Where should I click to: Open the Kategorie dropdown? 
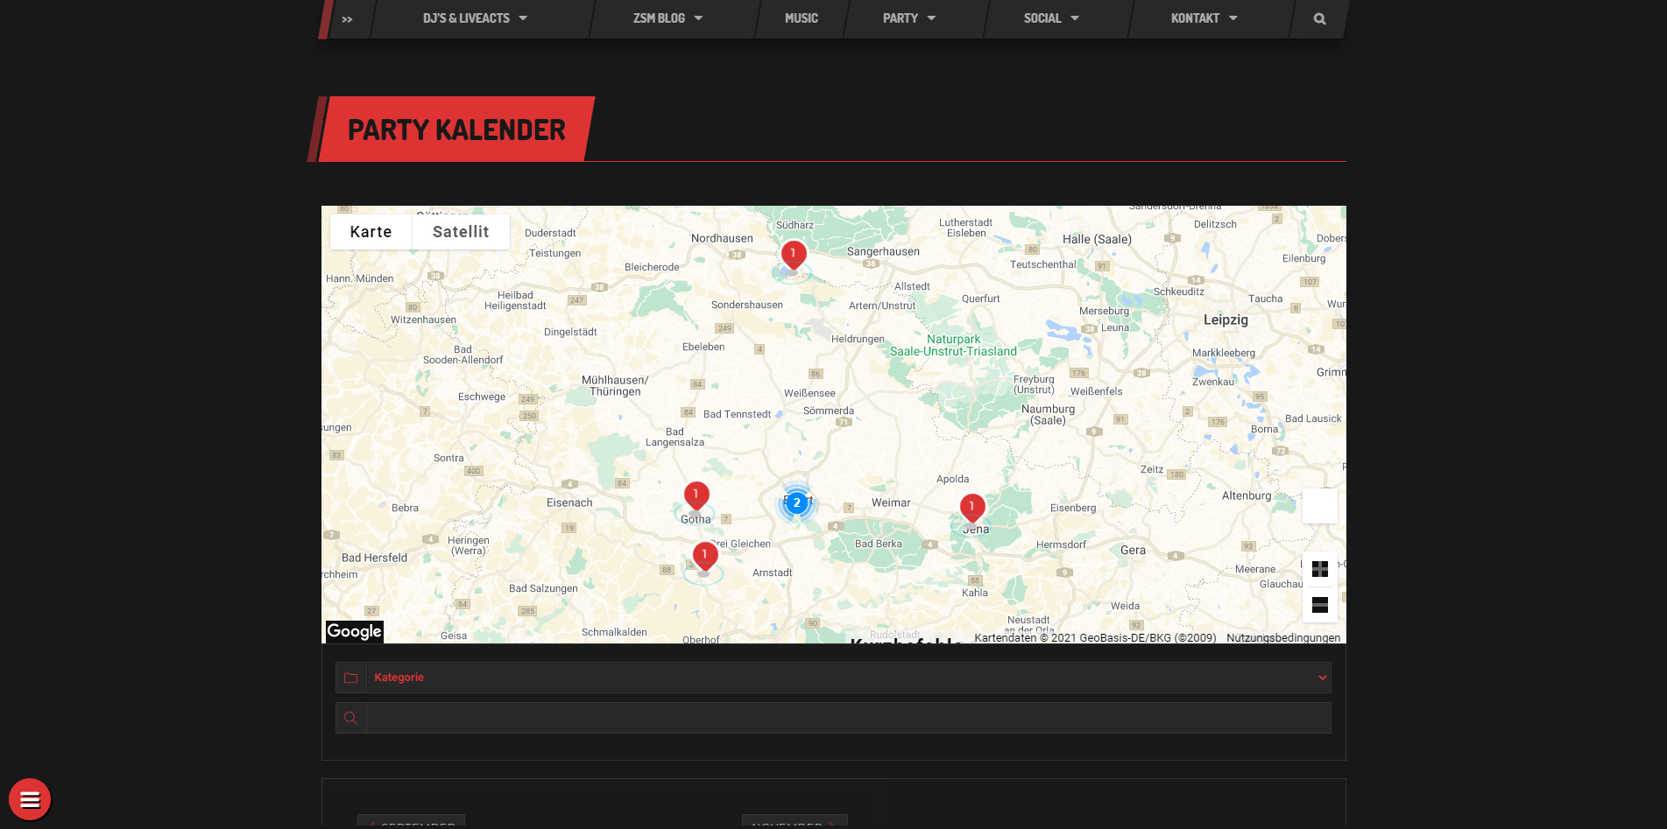(x=848, y=678)
